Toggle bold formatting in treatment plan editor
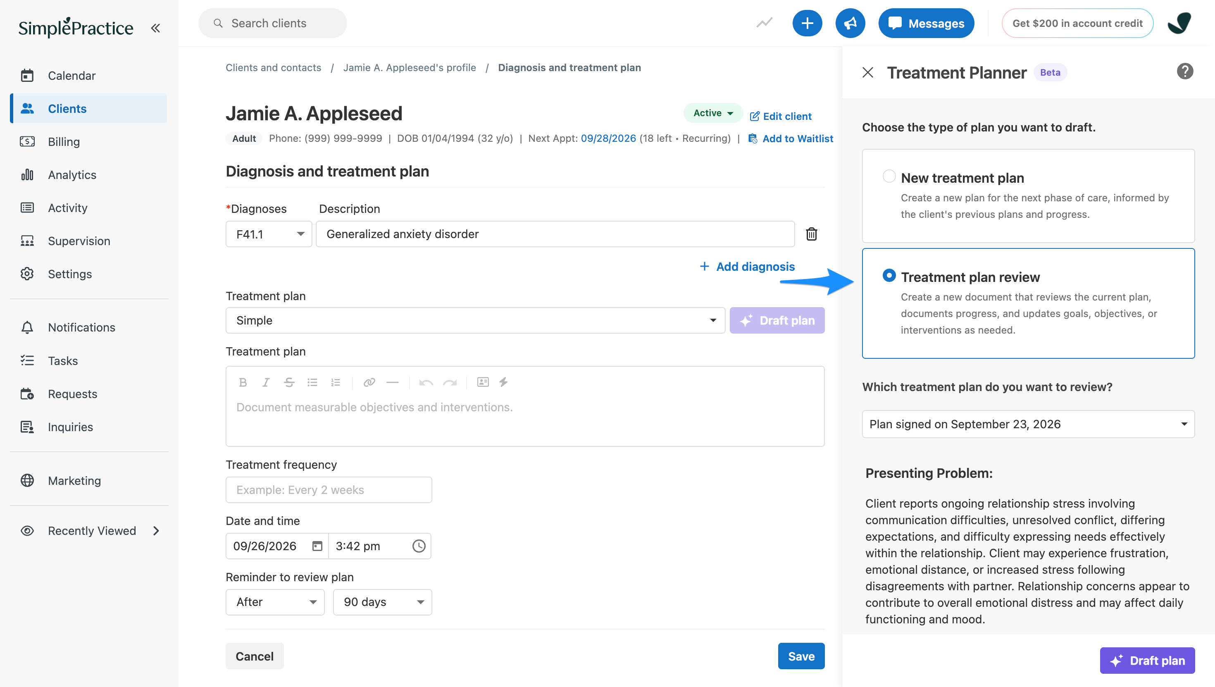This screenshot has height=687, width=1215. tap(243, 382)
